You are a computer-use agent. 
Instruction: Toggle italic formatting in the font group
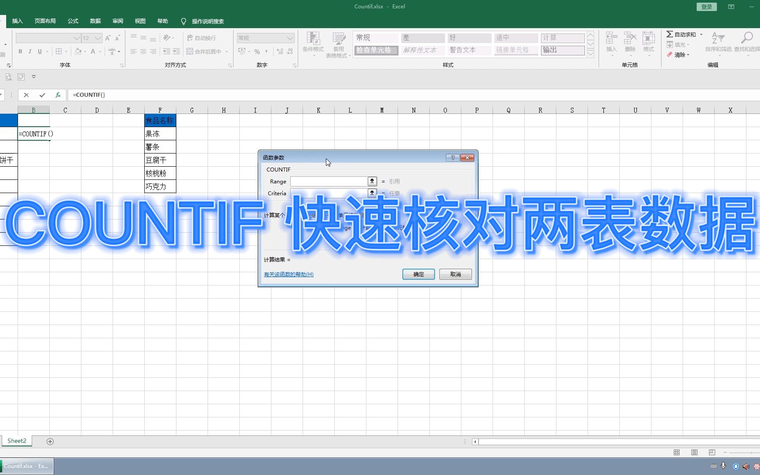coord(30,51)
